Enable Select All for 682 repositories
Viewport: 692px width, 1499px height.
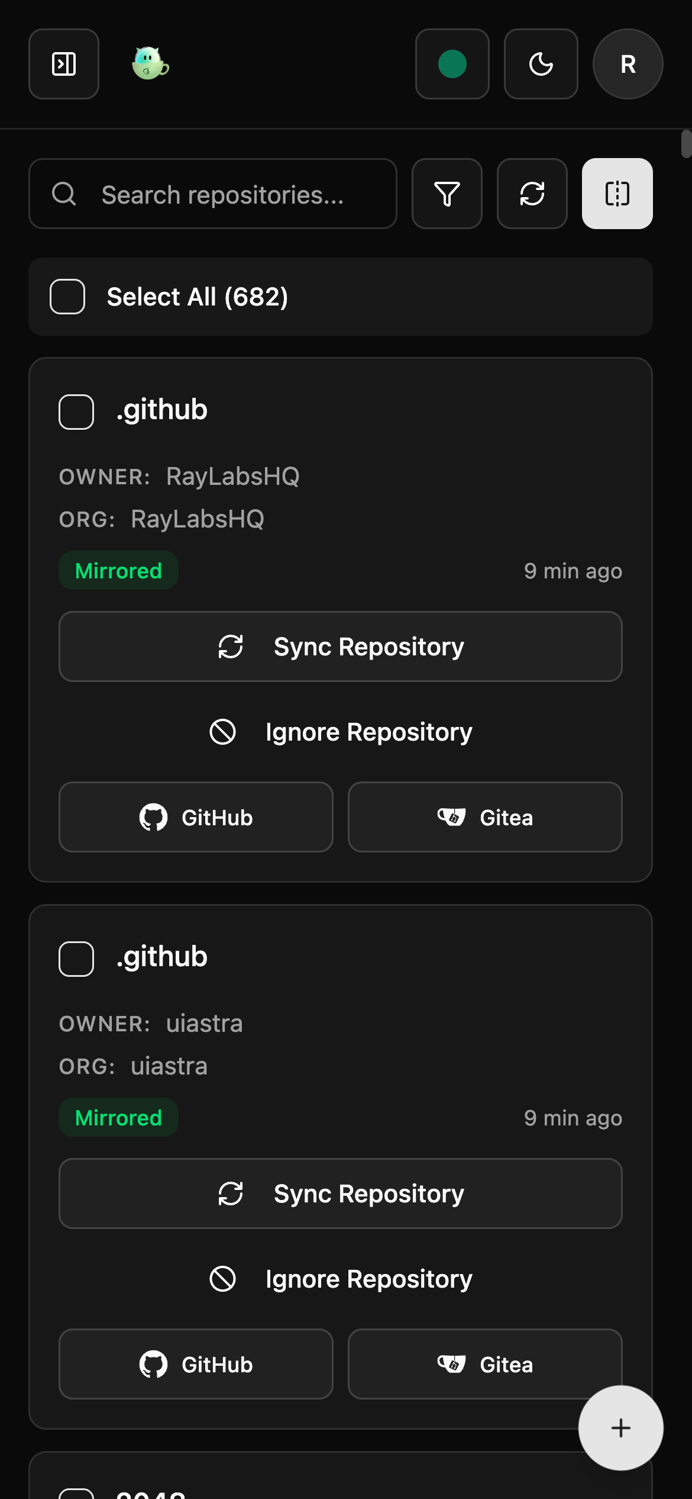(67, 296)
